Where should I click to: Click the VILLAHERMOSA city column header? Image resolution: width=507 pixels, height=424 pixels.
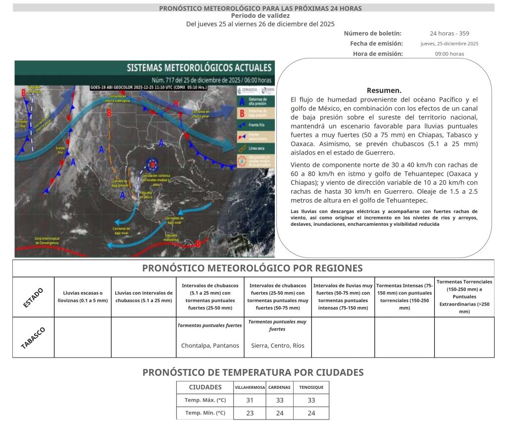pos(250,387)
